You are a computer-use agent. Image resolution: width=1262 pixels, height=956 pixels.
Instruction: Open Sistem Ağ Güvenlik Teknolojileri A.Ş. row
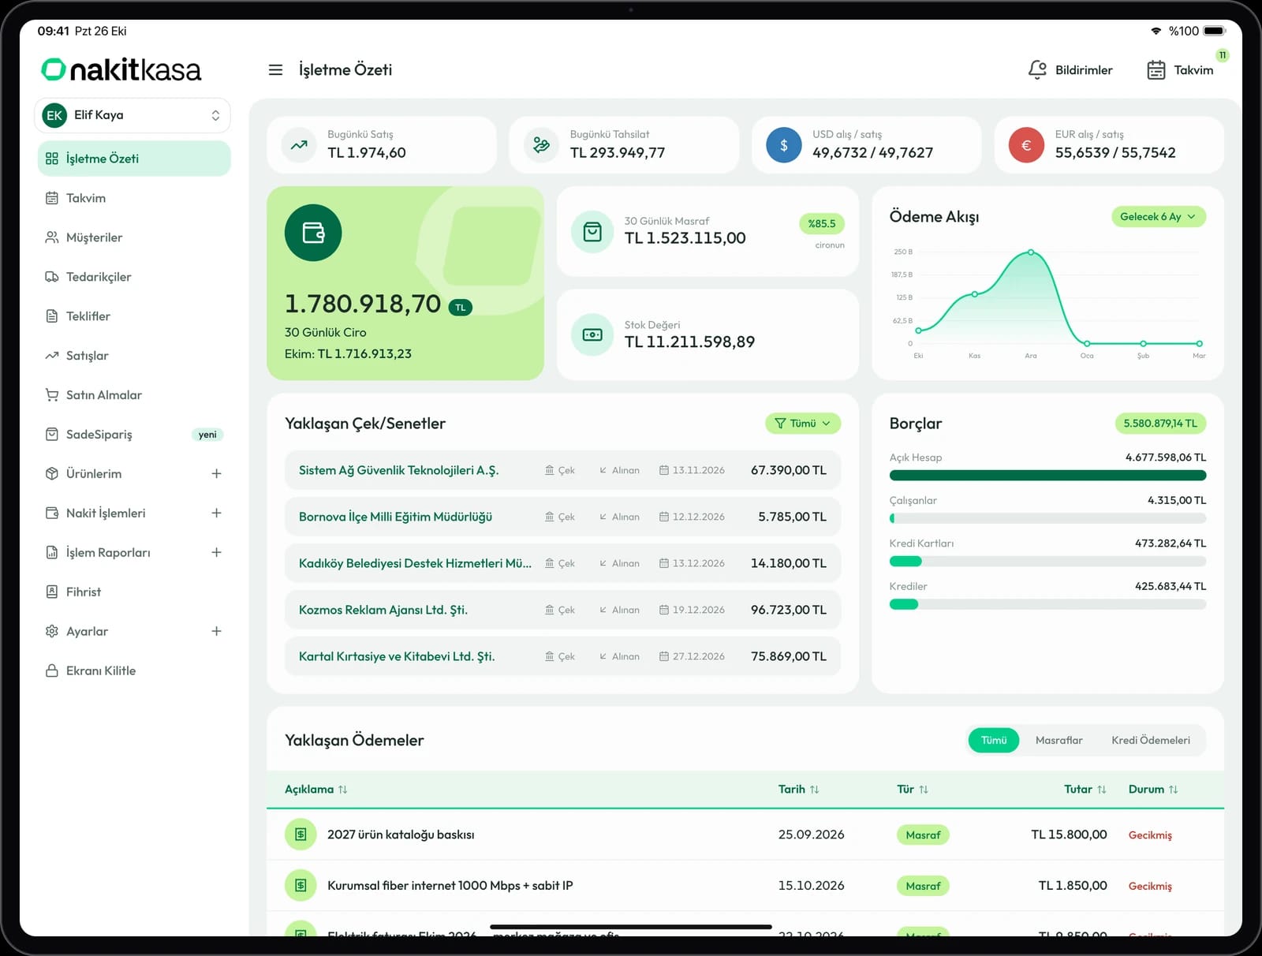tap(562, 470)
